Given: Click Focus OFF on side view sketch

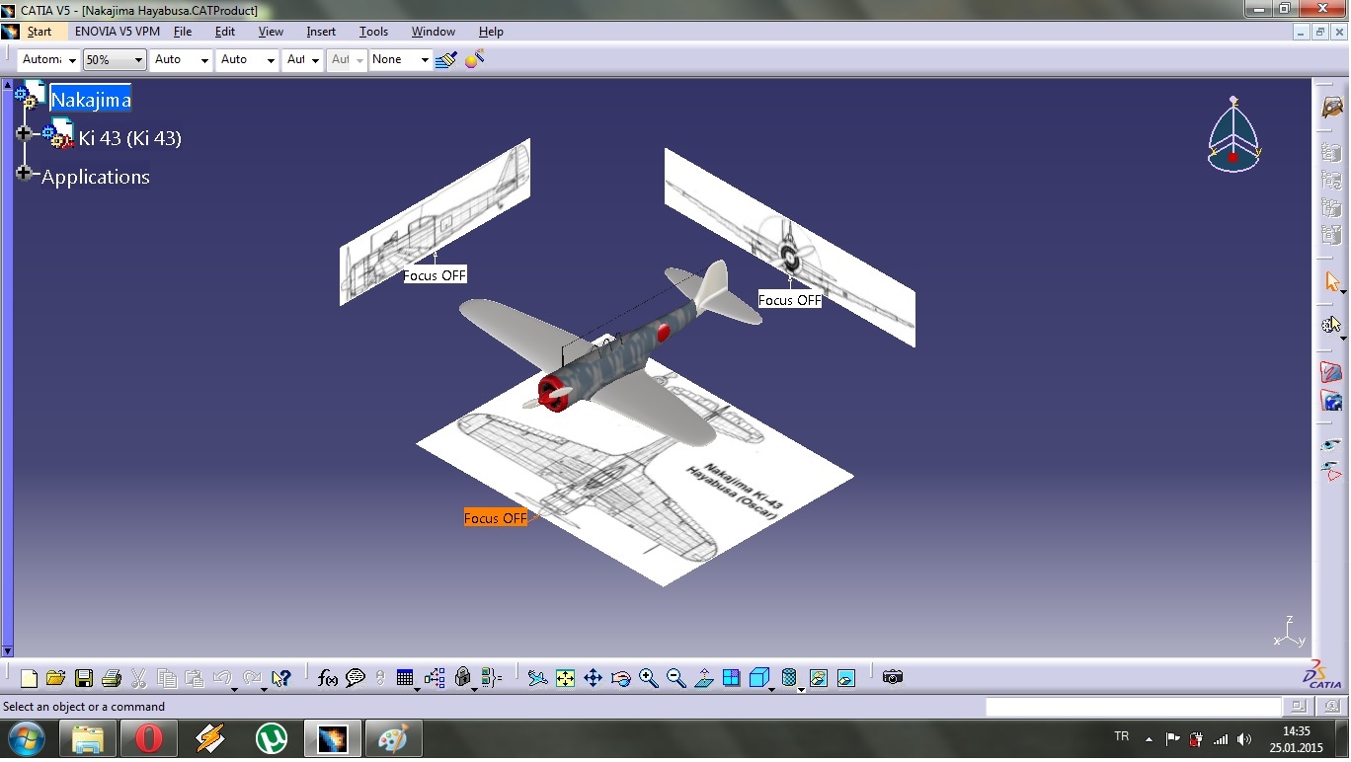Looking at the screenshot, I should tap(435, 275).
